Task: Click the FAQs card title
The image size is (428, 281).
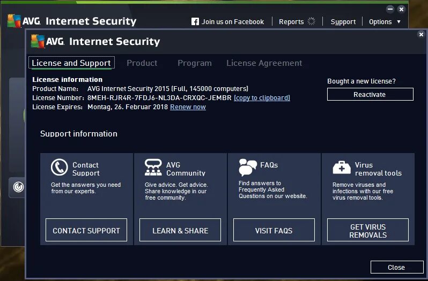Action: (x=269, y=165)
